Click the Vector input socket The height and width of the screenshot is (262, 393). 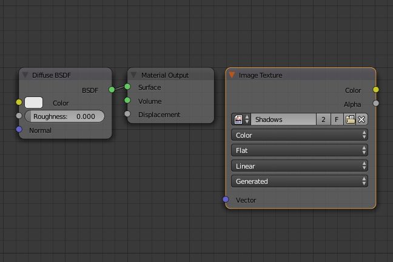click(226, 200)
